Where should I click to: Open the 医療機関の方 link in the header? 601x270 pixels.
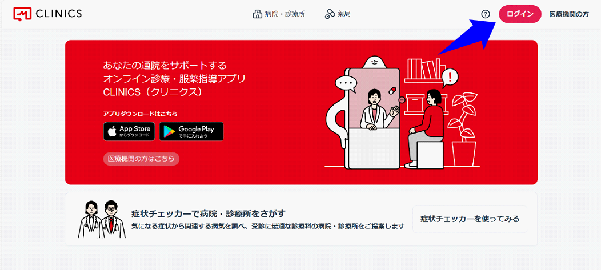click(x=569, y=14)
